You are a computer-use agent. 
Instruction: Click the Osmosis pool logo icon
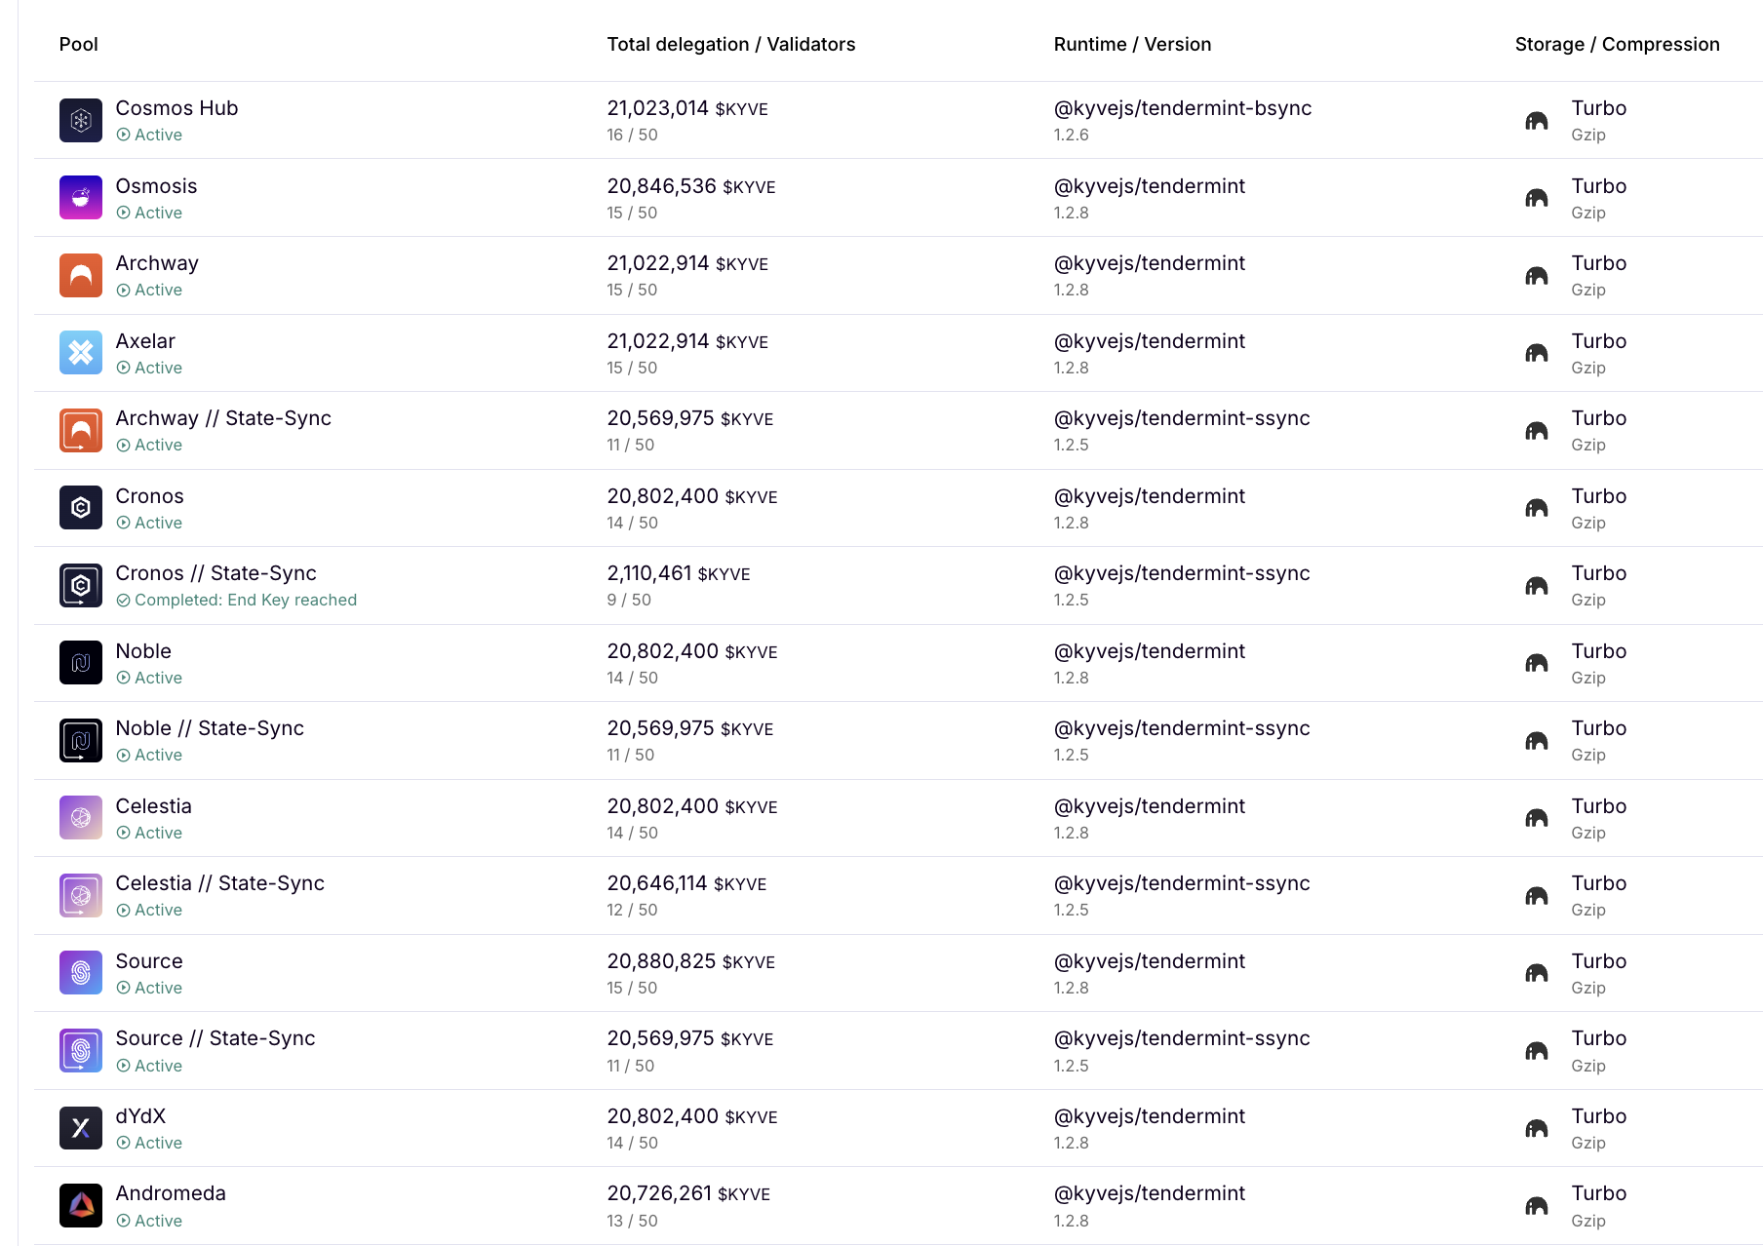click(81, 198)
